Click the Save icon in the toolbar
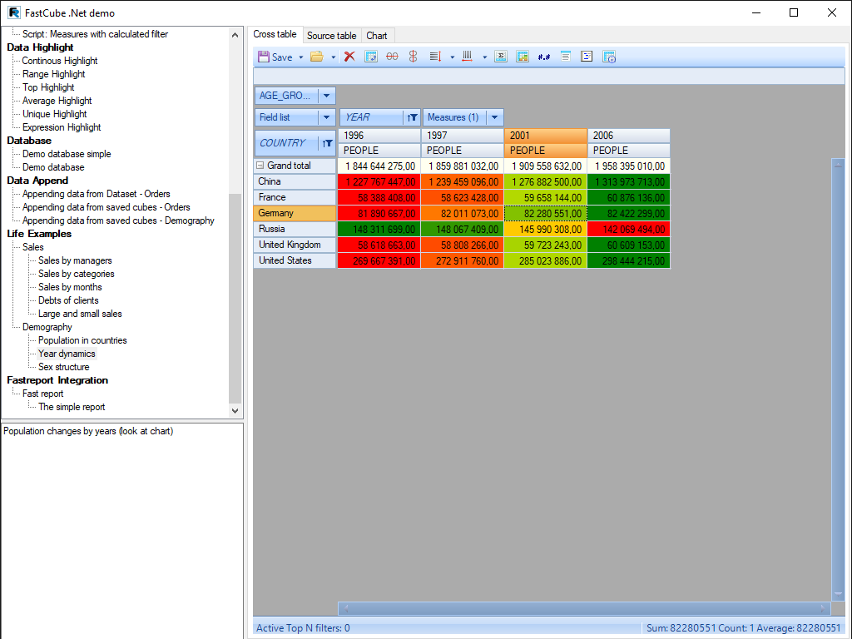Screen dimensions: 852x639 (x=265, y=57)
